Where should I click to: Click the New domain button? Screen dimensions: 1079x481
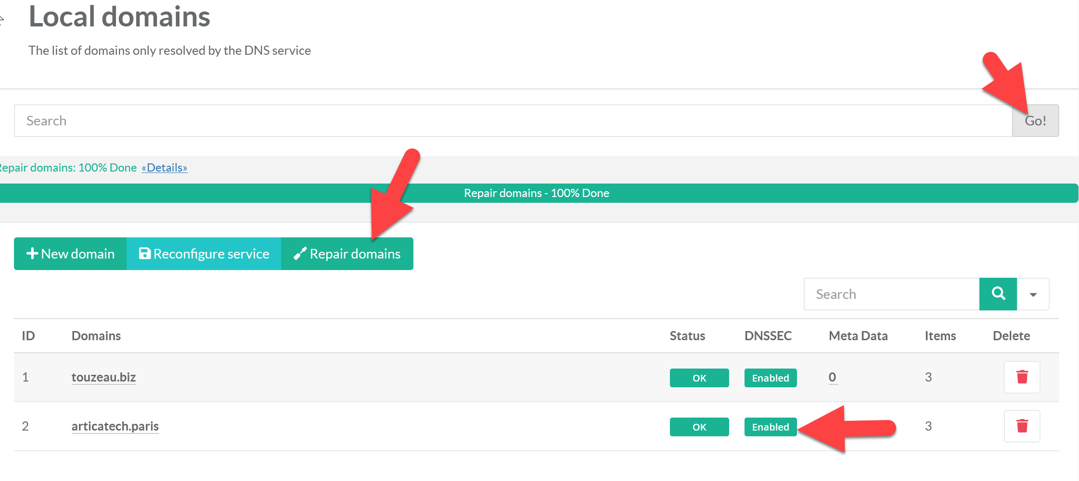tap(70, 254)
